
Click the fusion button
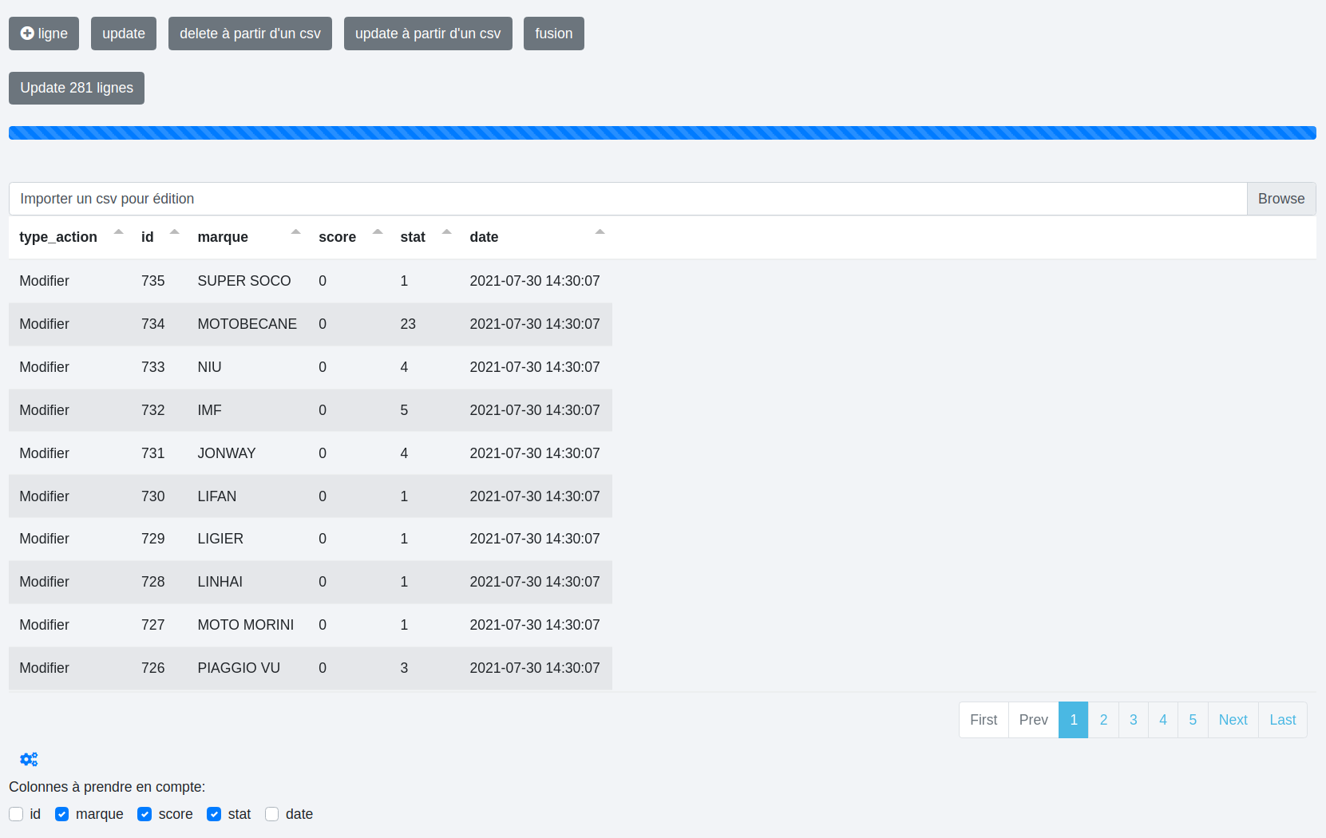(553, 34)
